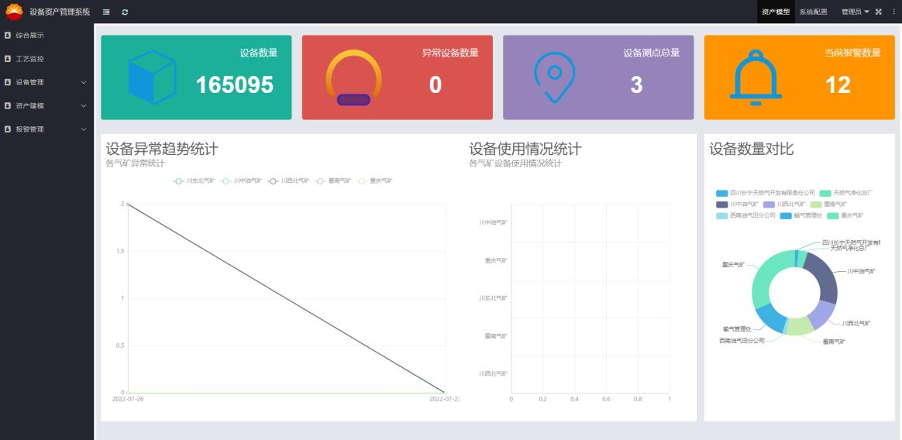This screenshot has height=440, width=902.
Task: Click the blue cube 设备数量 icon
Action: tap(152, 77)
